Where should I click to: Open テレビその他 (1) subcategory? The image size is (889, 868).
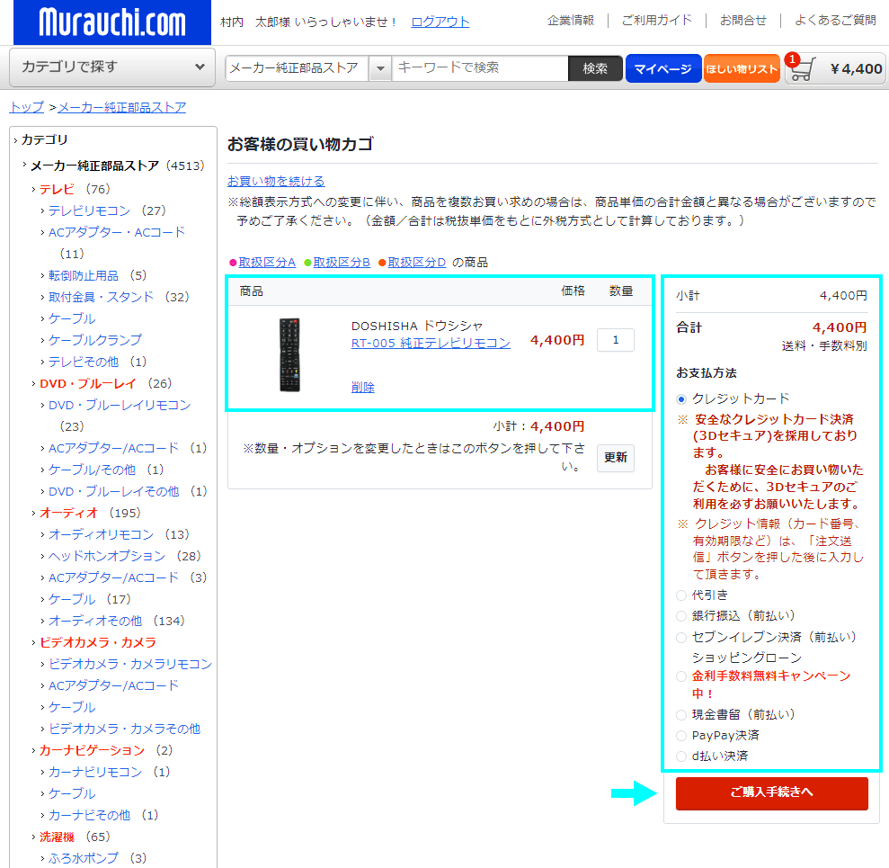tap(84, 362)
